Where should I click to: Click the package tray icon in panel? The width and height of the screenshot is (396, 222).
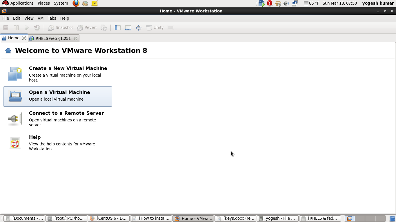click(278, 3)
